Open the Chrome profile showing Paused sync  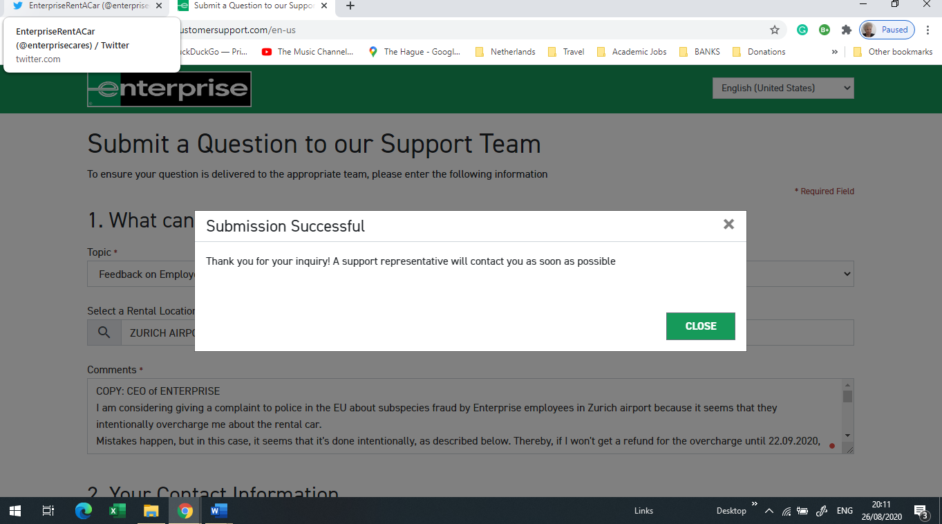[886, 30]
